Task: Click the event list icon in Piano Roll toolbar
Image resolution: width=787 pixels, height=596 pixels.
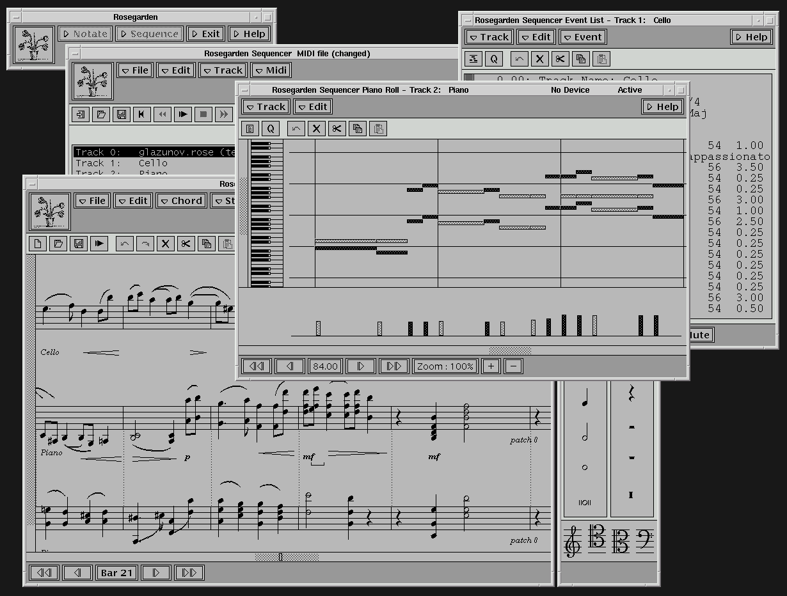Action: pyautogui.click(x=250, y=129)
